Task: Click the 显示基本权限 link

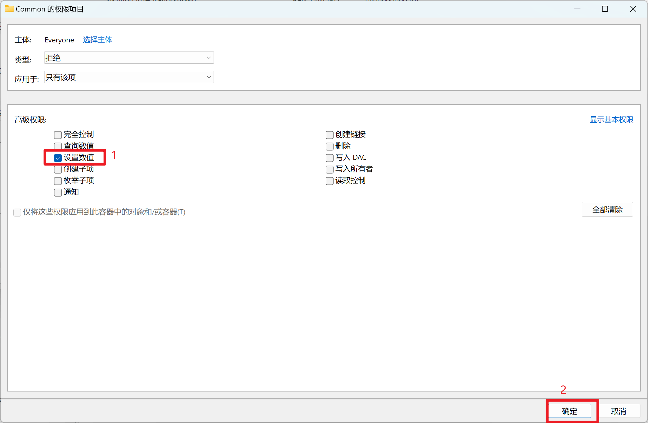Action: 611,120
